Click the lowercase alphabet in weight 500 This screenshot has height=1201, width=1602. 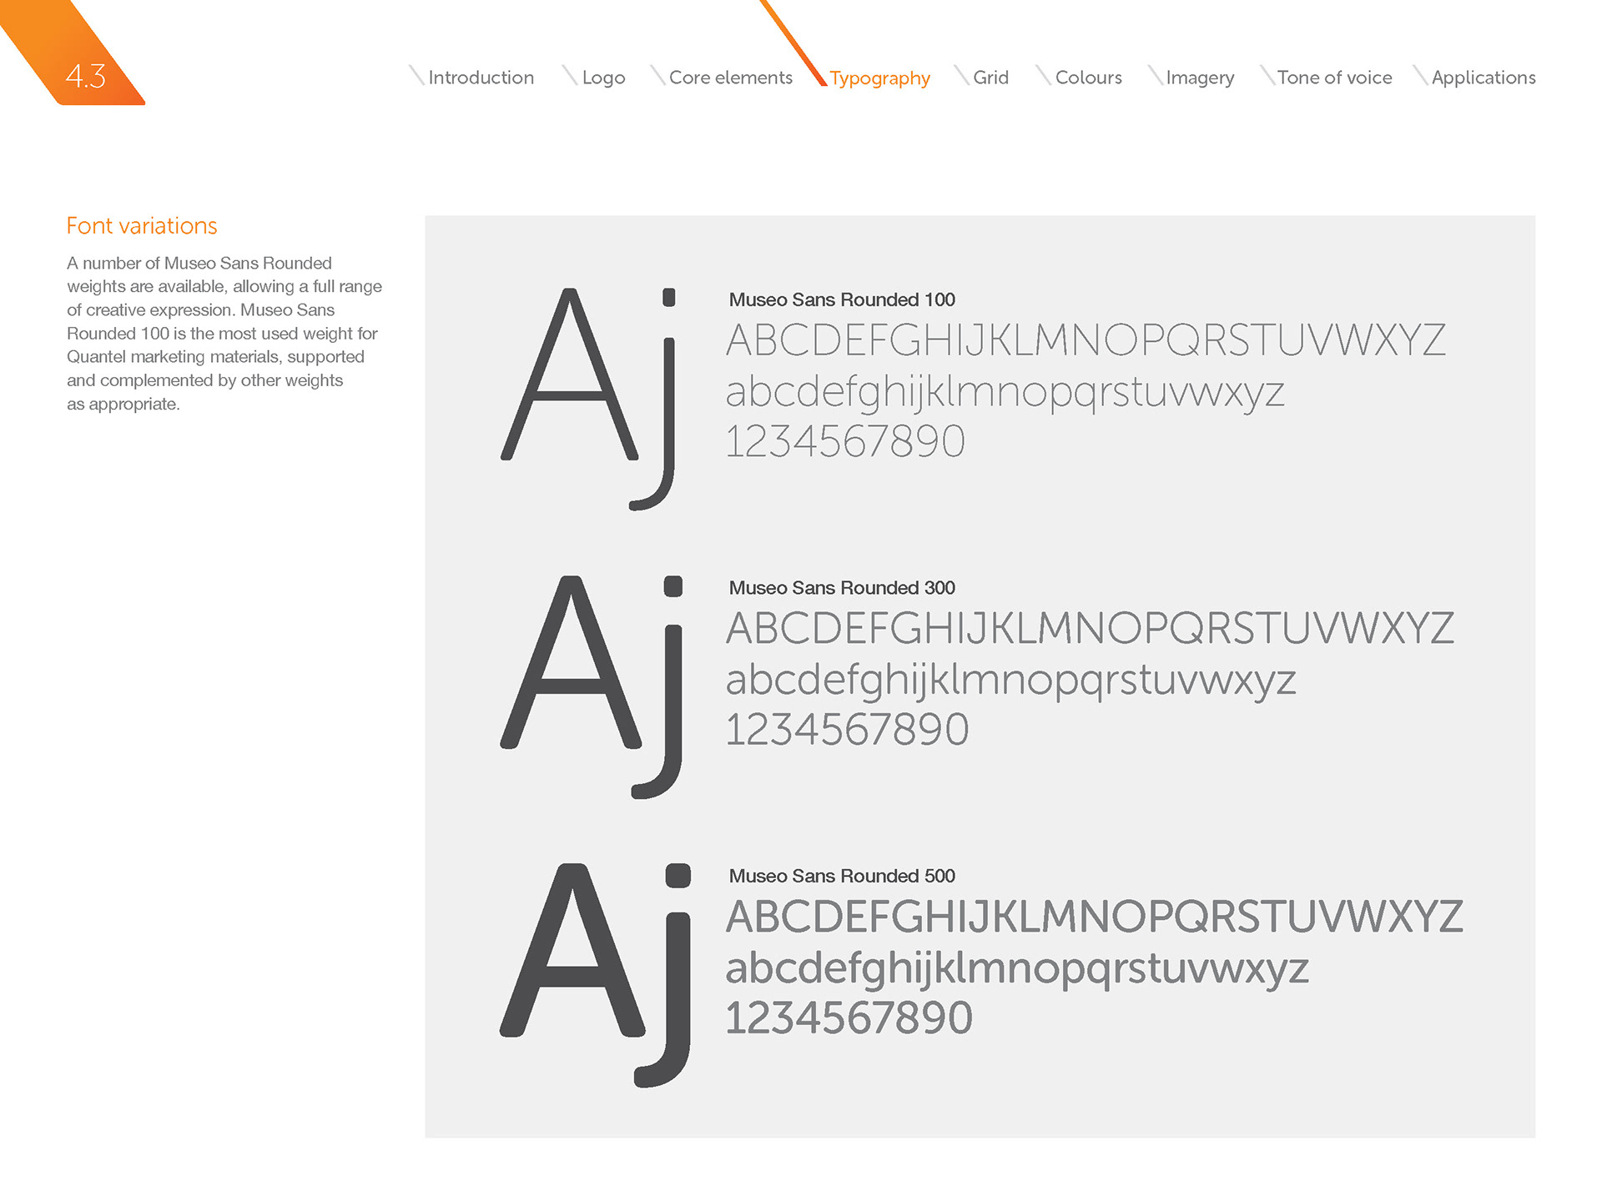pyautogui.click(x=1017, y=969)
